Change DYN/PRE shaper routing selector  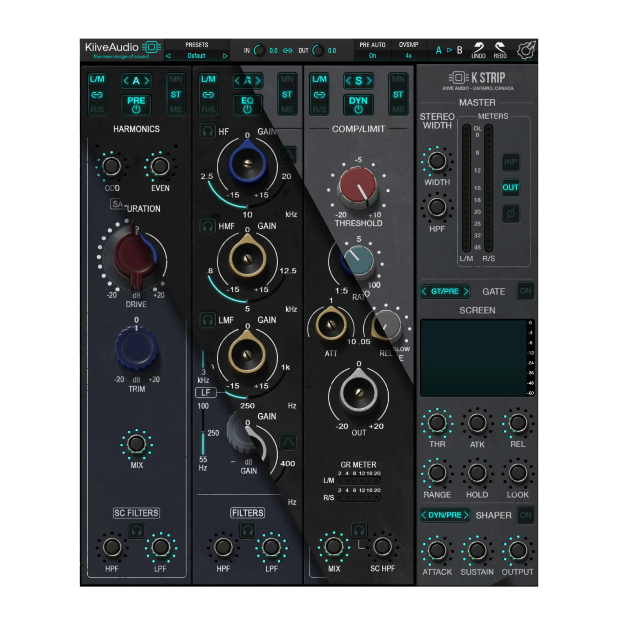coord(445,515)
